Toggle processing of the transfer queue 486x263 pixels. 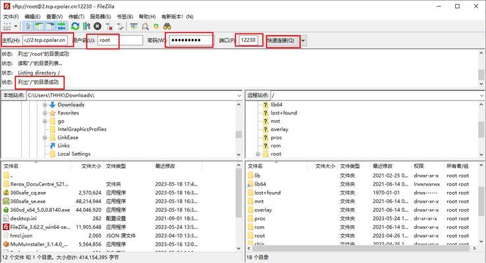pyautogui.click(x=86, y=26)
